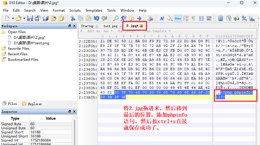Viewport: 260px width, 145px height.
Task: Open the Scripts menu
Action: pos(75,10)
